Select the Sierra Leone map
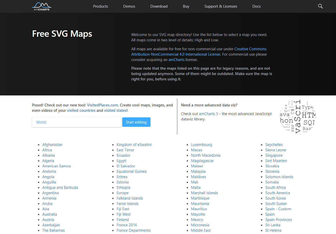 click(x=276, y=150)
